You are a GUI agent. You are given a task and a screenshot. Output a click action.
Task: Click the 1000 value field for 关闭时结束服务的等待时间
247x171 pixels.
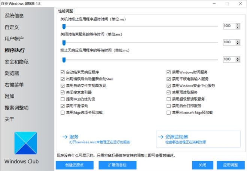coord(229,42)
